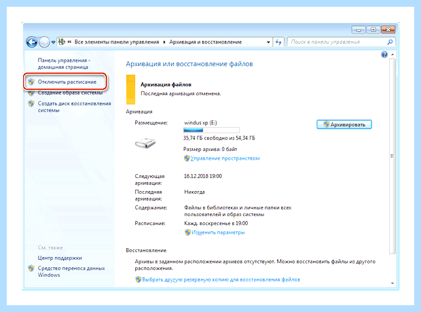Click shield icon beside 'Создать диск восстановления системы'

pyautogui.click(x=31, y=103)
